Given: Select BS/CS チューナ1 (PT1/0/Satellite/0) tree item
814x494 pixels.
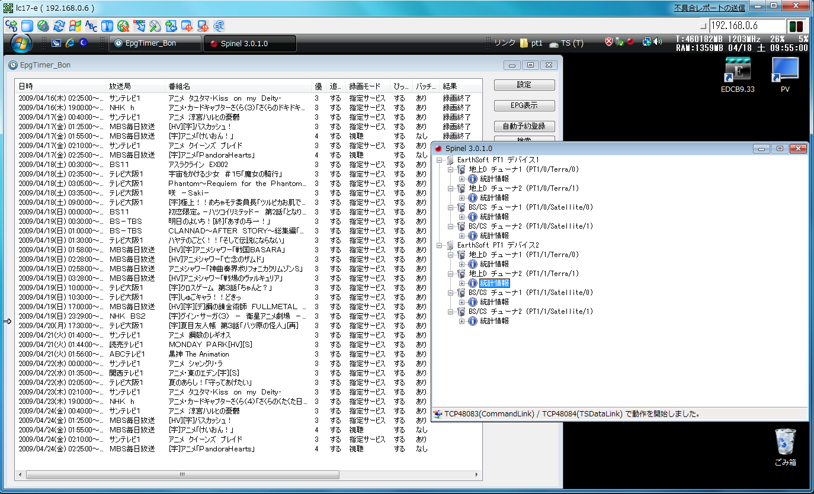Looking at the screenshot, I should (531, 207).
